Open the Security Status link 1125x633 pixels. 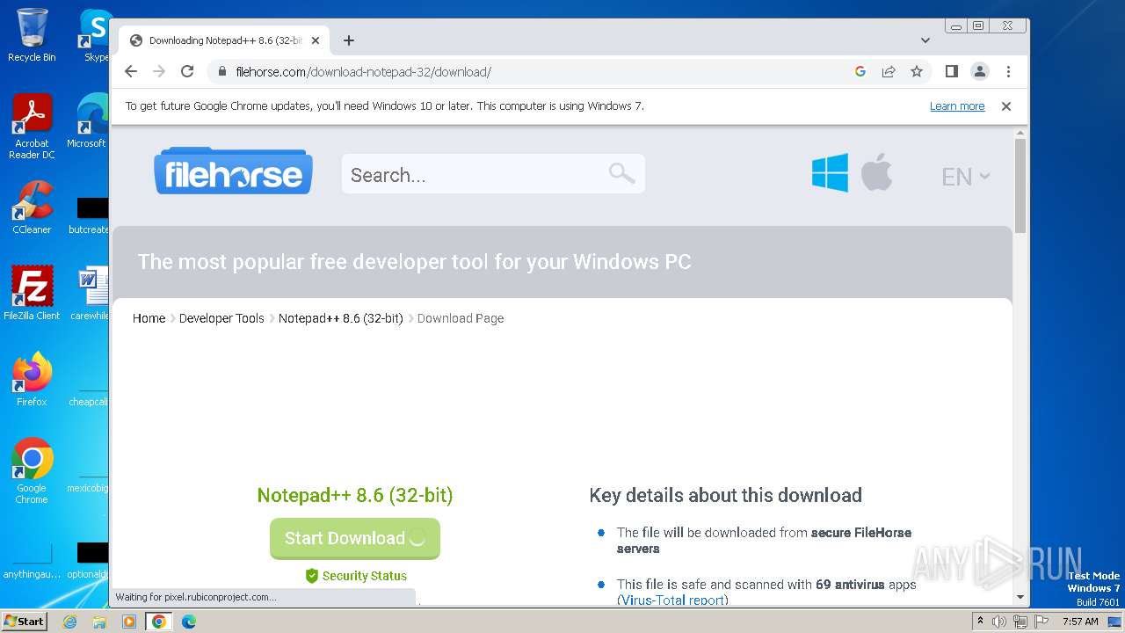click(356, 576)
